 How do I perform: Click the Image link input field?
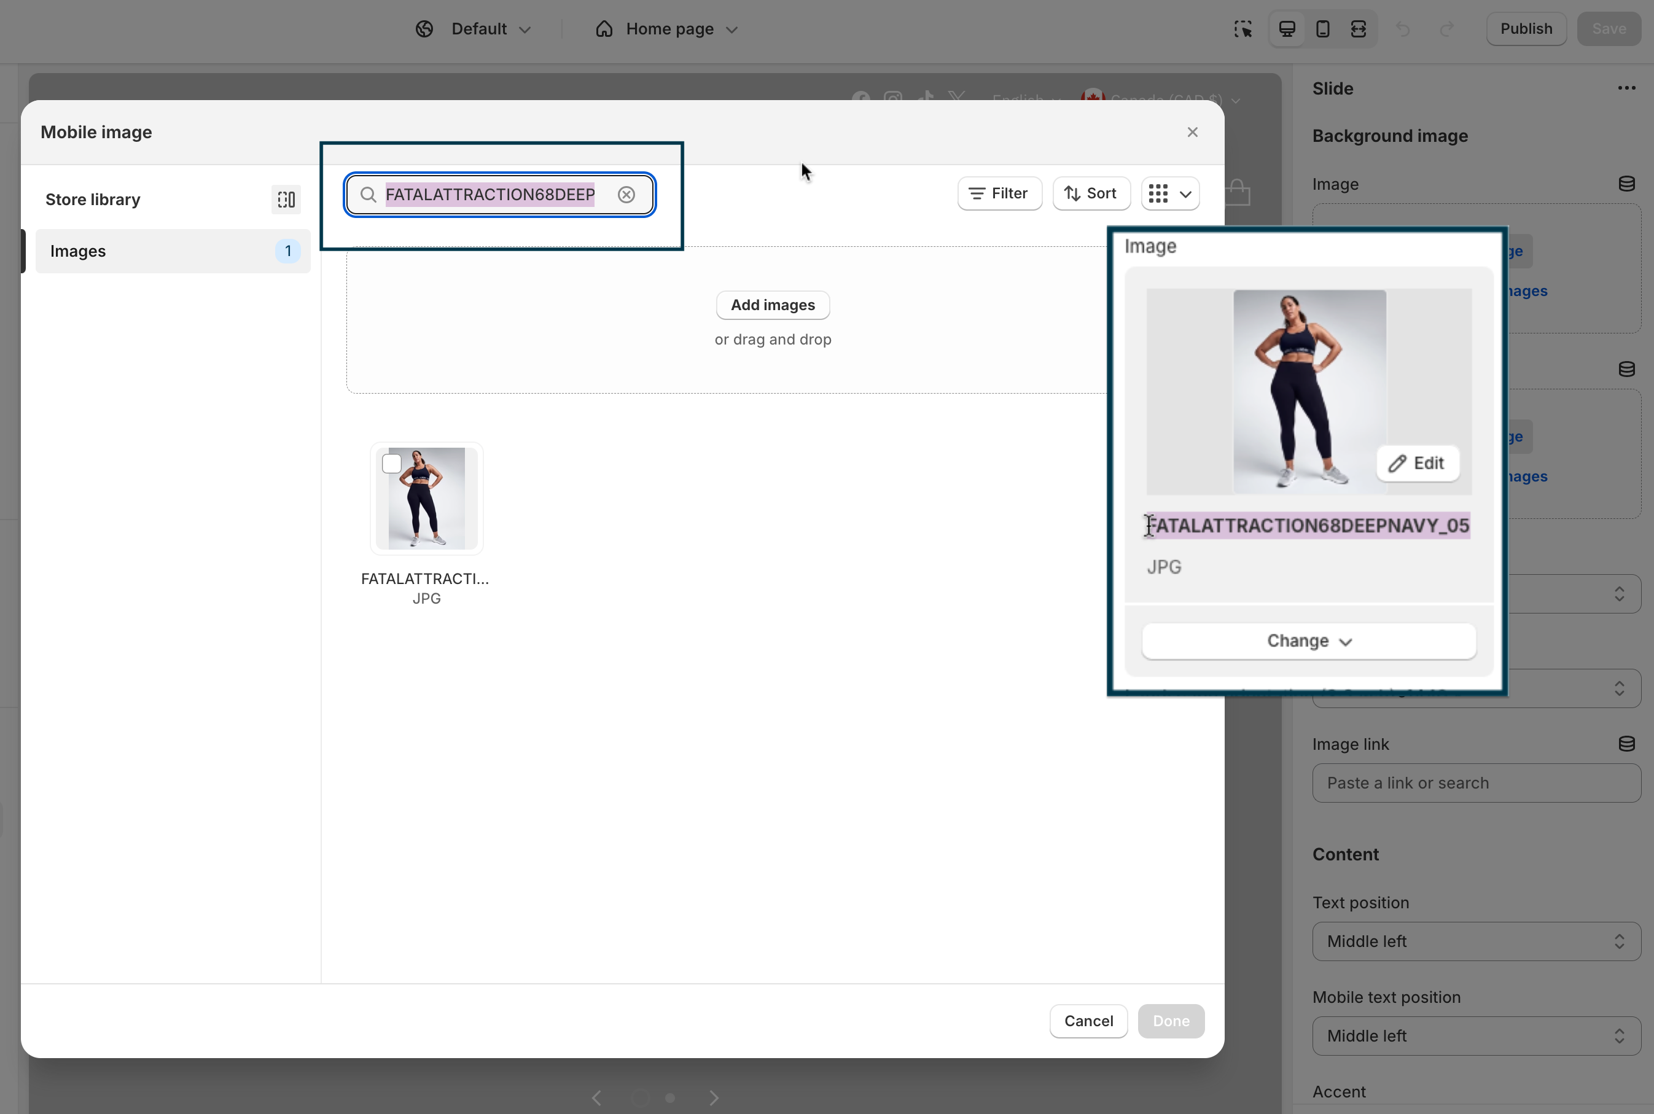(1476, 783)
